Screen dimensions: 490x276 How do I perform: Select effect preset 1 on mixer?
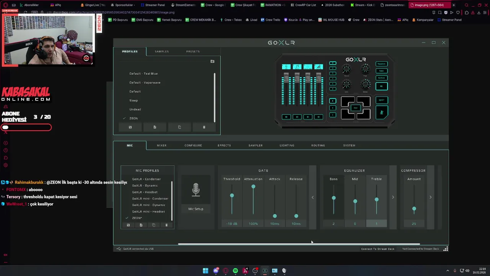[333, 63]
